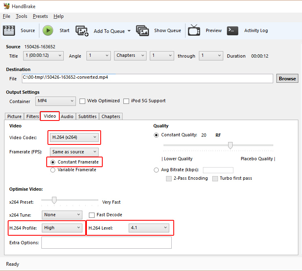Open the Framerate Same as source dropdown

[74, 152]
